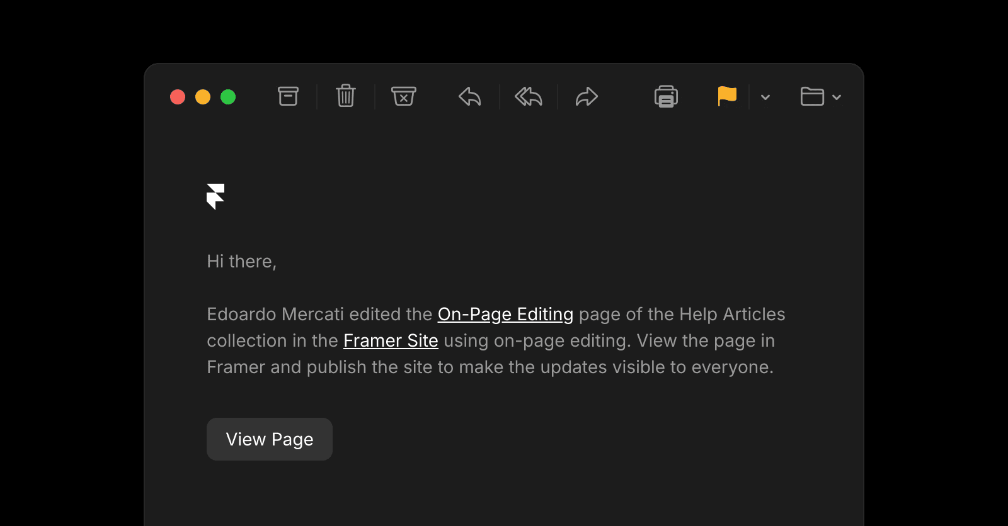Reply to the sender
Screen dimensions: 1008x526
coord(470,97)
